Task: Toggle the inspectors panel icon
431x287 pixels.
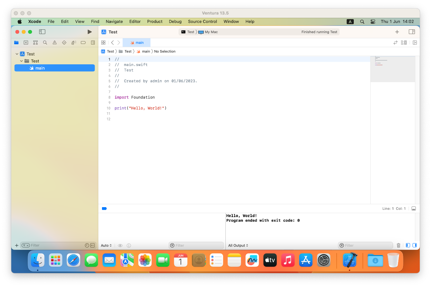Action: point(412,32)
